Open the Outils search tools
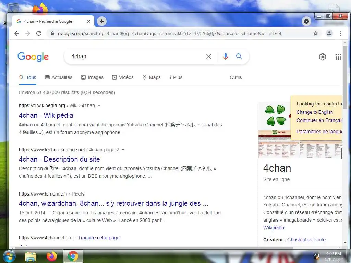This screenshot has width=351, height=263. [x=236, y=77]
